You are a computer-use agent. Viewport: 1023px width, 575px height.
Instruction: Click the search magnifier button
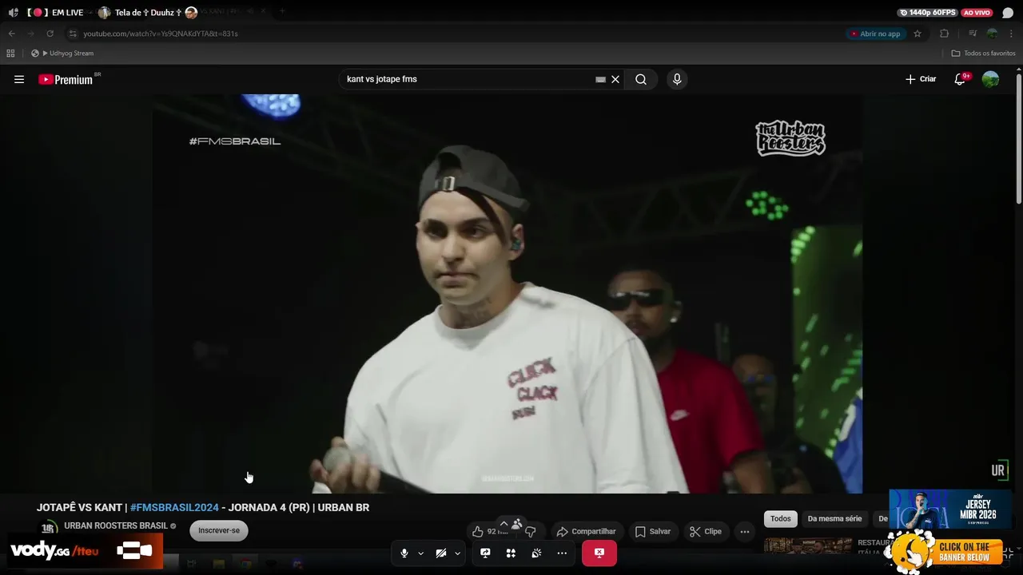[x=641, y=79]
